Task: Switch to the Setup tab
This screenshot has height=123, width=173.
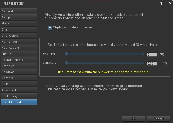Action: coord(19,17)
